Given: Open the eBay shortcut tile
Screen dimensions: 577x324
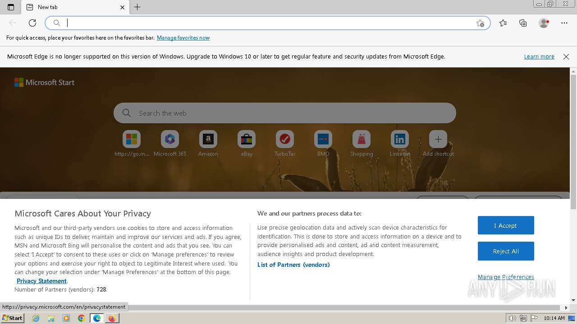Looking at the screenshot, I should pos(247,144).
